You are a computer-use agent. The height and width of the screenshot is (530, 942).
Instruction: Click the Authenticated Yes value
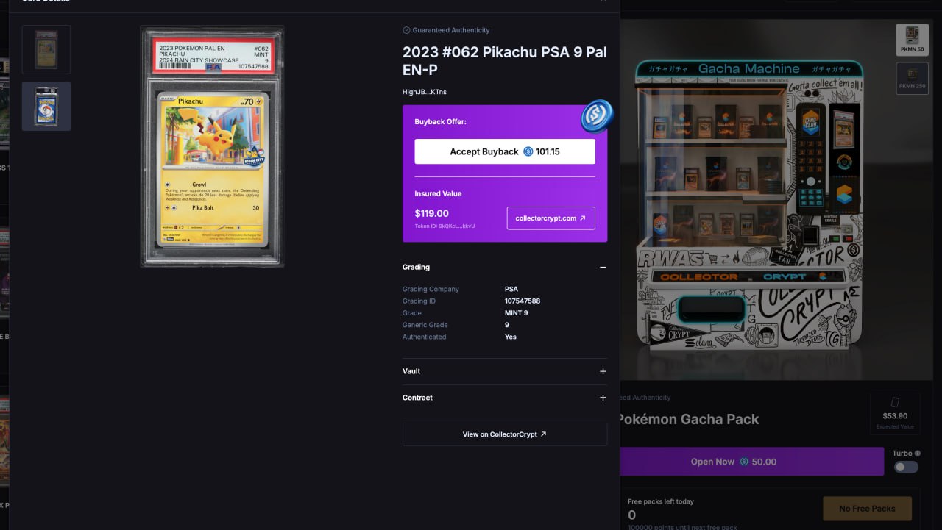pyautogui.click(x=511, y=337)
